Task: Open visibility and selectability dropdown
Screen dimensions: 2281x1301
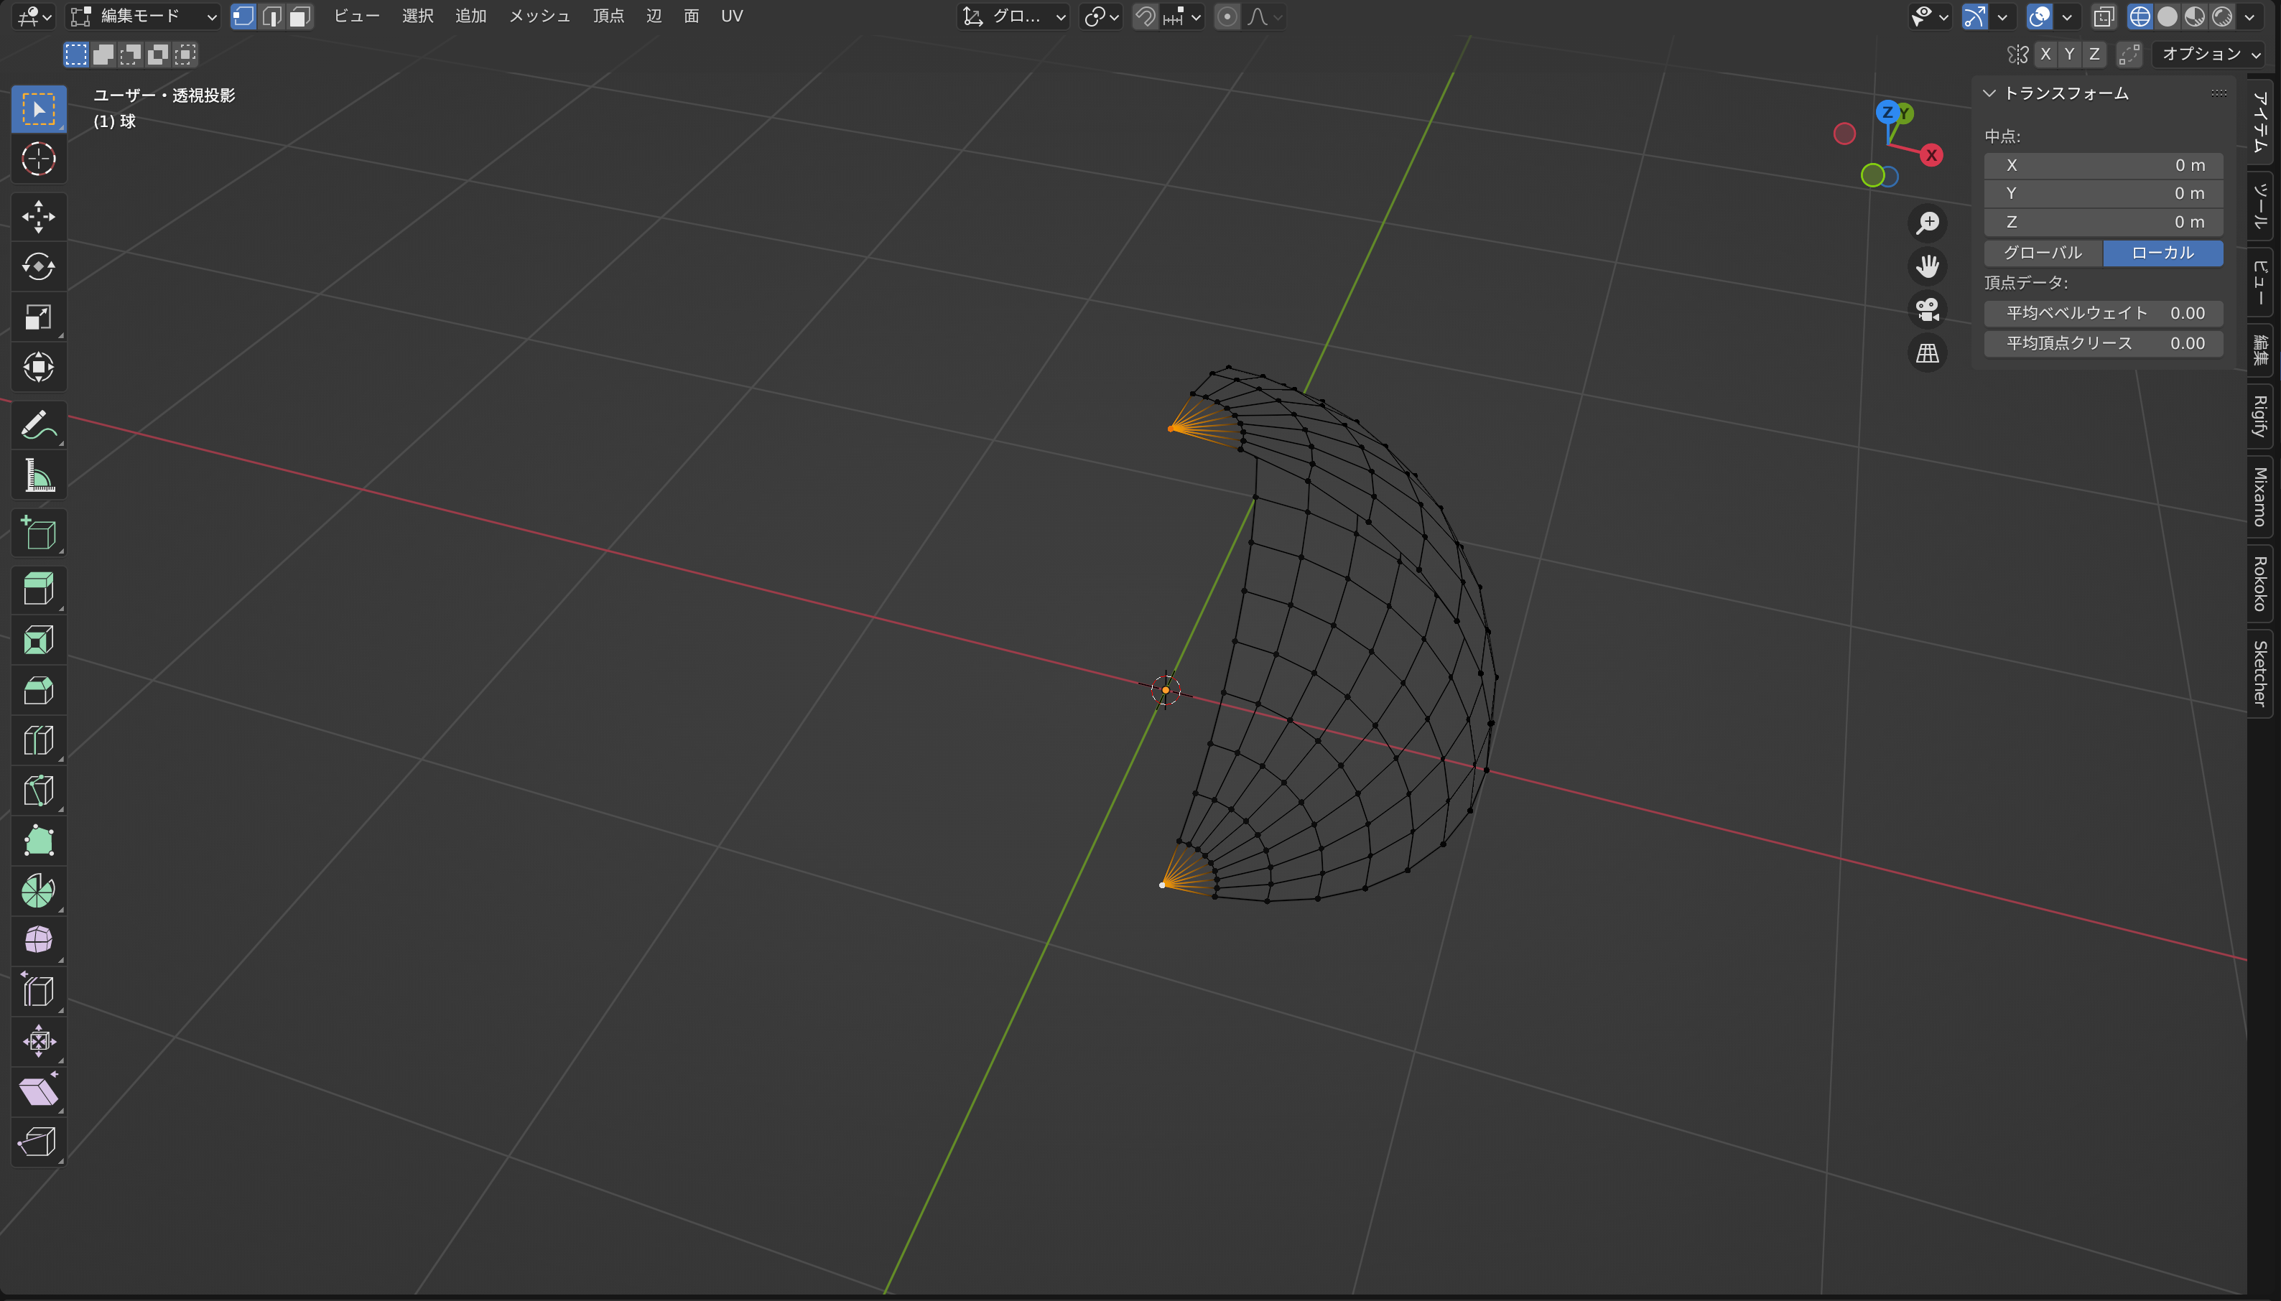Action: coord(1929,16)
